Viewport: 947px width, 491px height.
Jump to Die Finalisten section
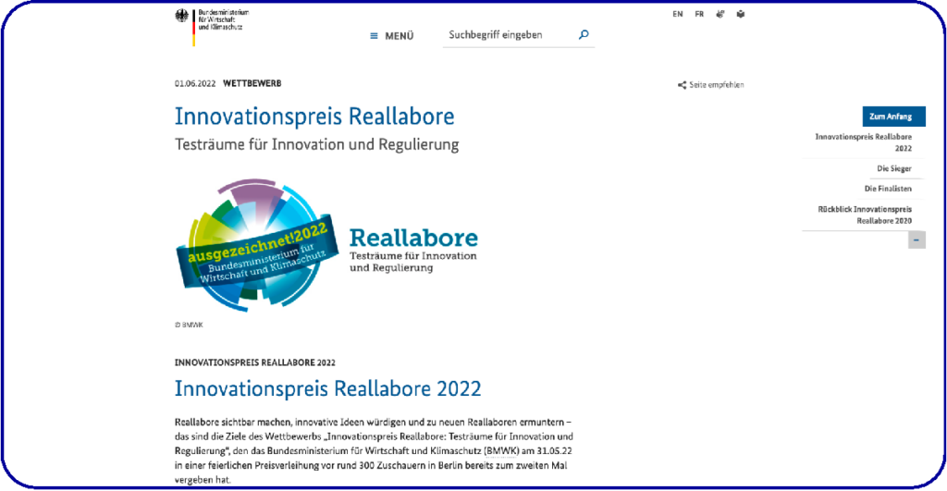[888, 189]
